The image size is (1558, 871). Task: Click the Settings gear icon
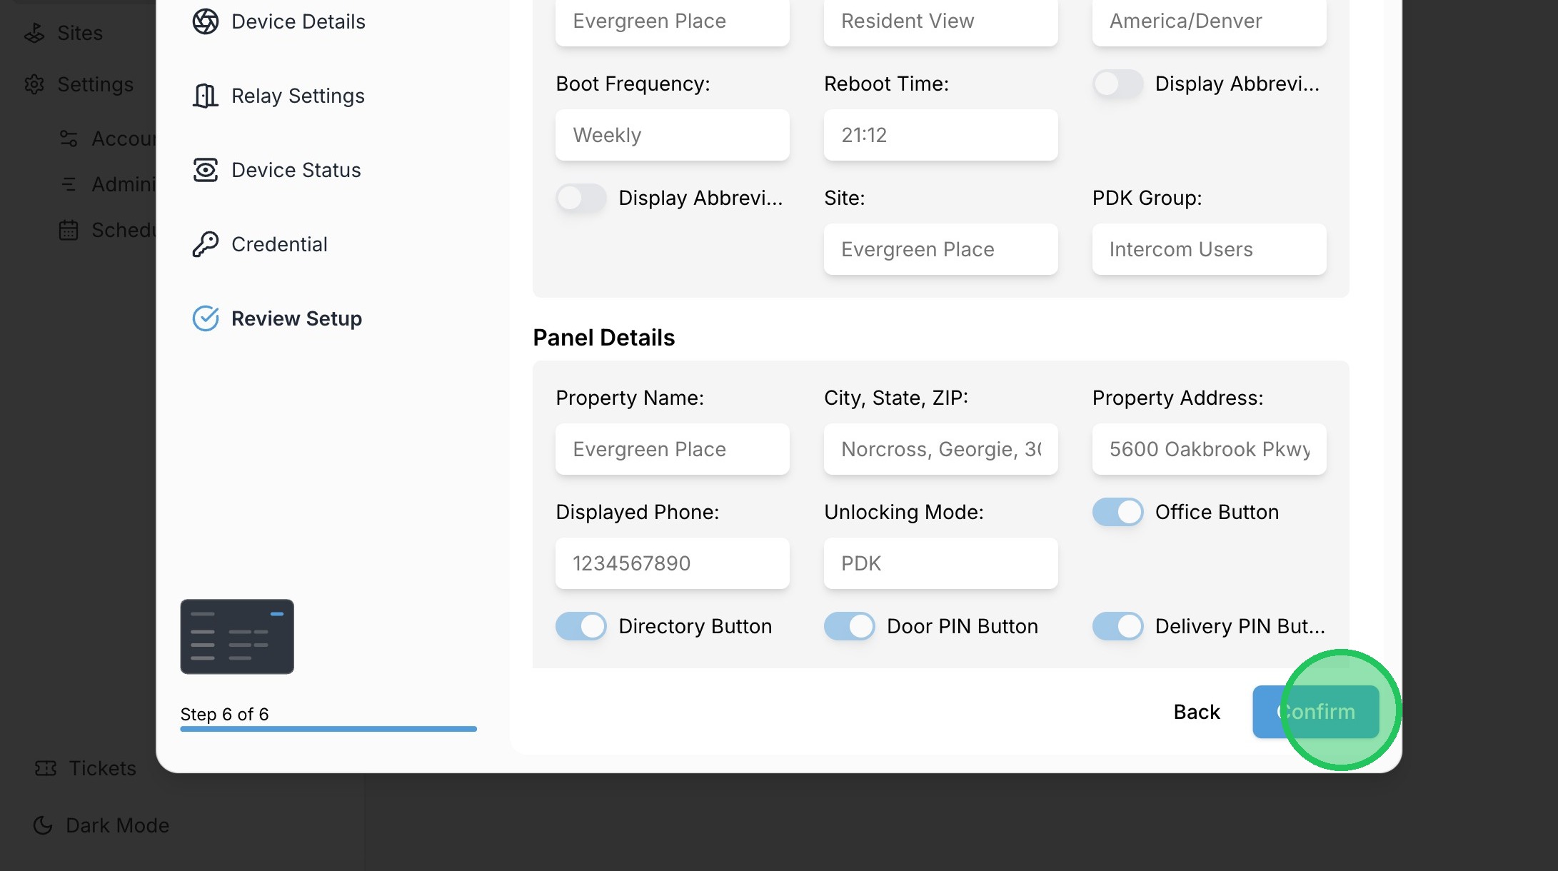(x=34, y=84)
